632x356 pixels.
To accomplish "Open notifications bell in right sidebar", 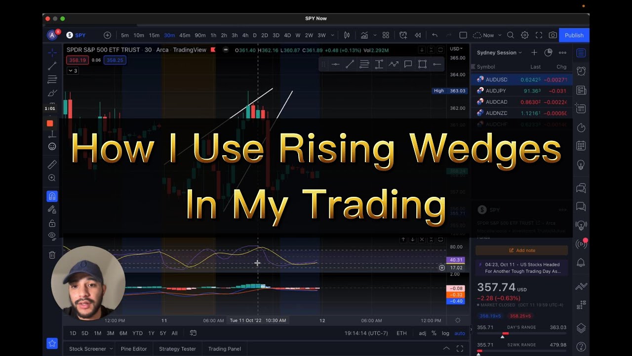I will pos(581,263).
